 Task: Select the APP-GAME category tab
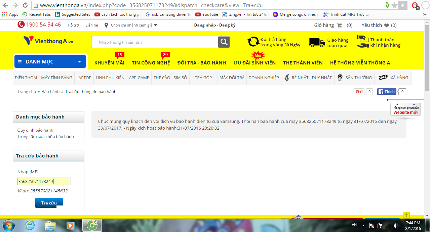(x=139, y=78)
